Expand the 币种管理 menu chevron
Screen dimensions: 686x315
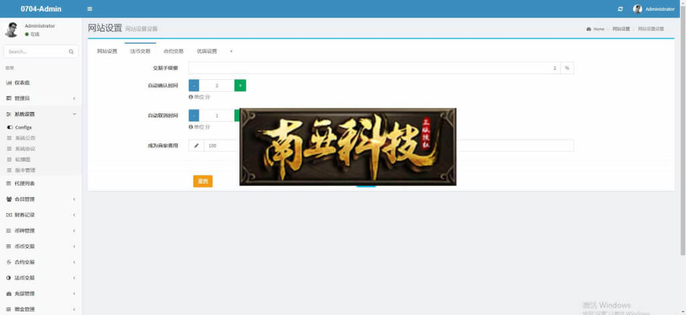click(74, 231)
